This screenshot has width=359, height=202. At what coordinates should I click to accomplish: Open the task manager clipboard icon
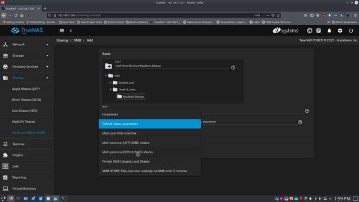[x=319, y=30]
